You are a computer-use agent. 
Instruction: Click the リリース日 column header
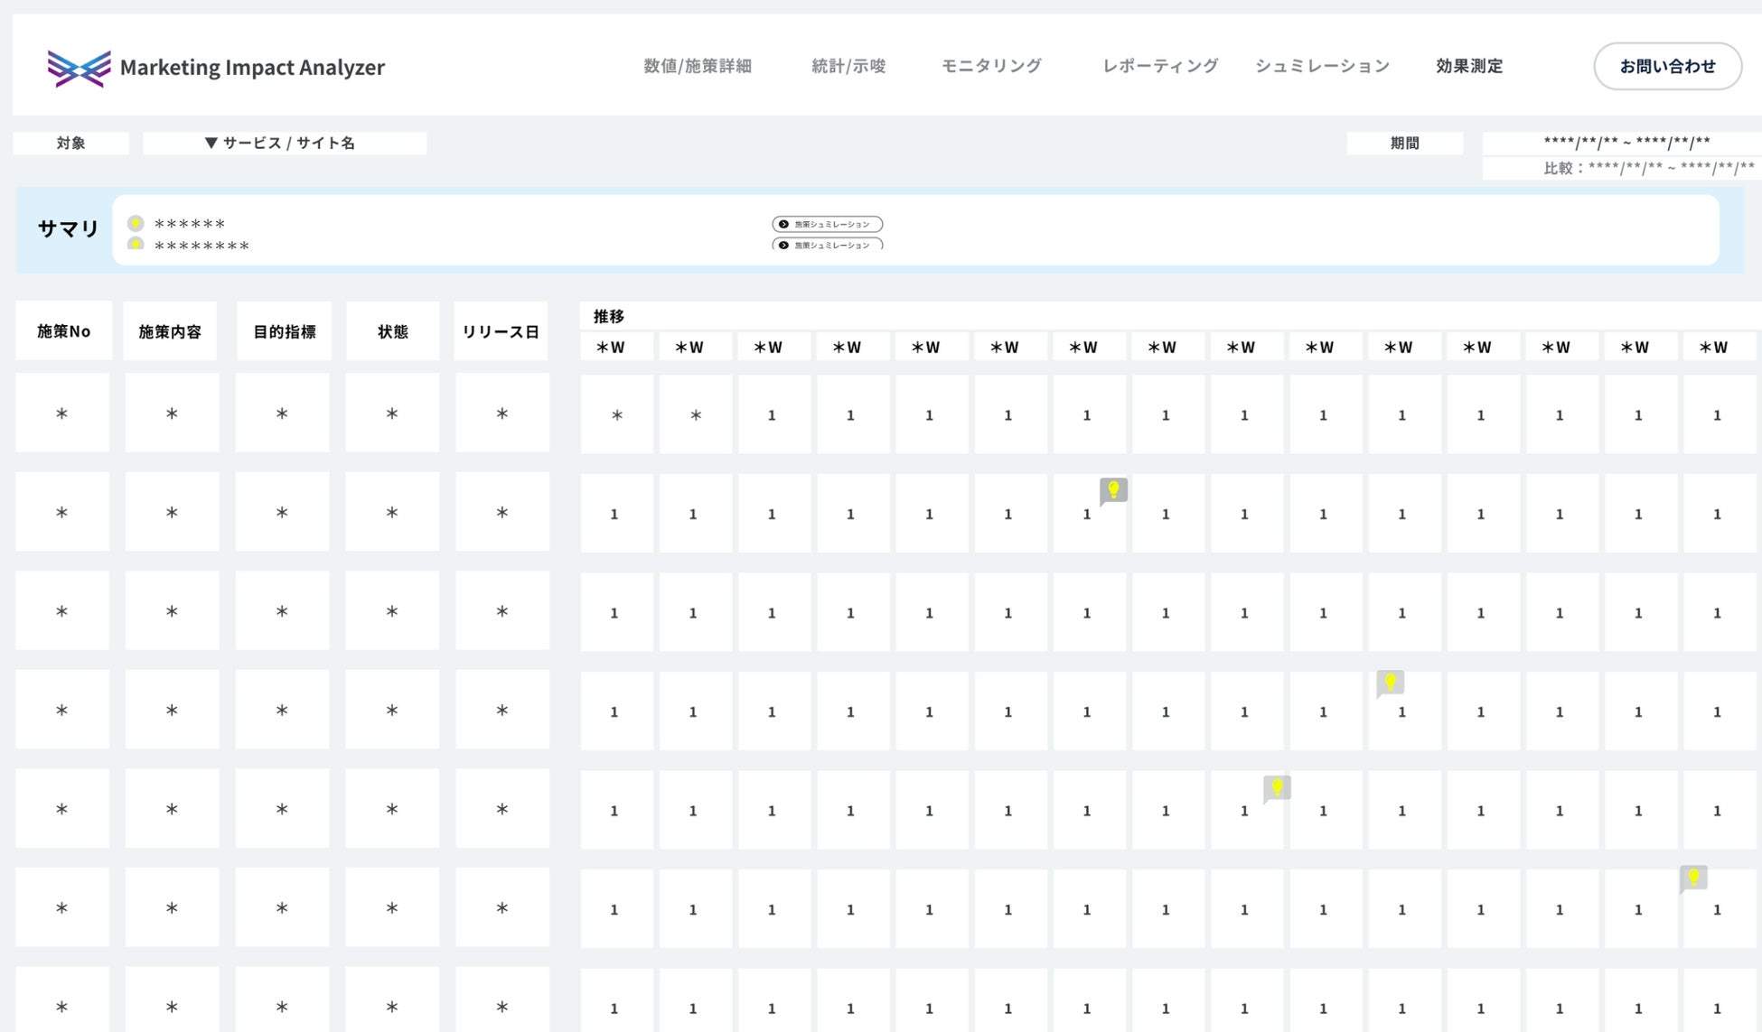click(x=501, y=331)
